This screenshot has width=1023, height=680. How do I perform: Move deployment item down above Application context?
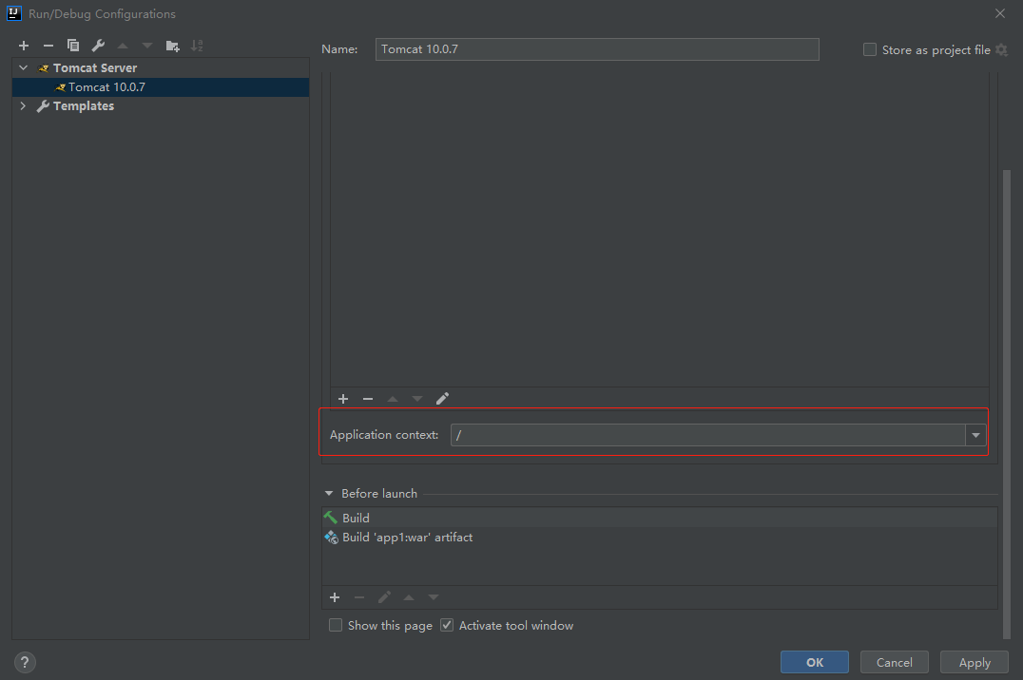point(417,398)
